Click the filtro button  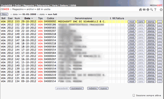click(x=4, y=14)
